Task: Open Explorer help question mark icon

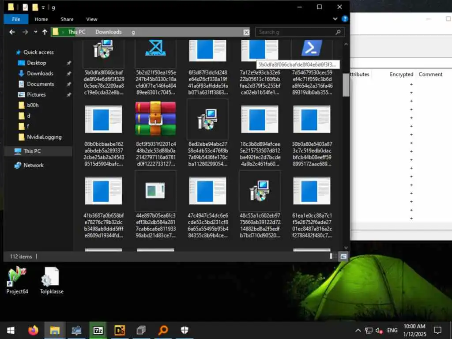Action: point(344,19)
